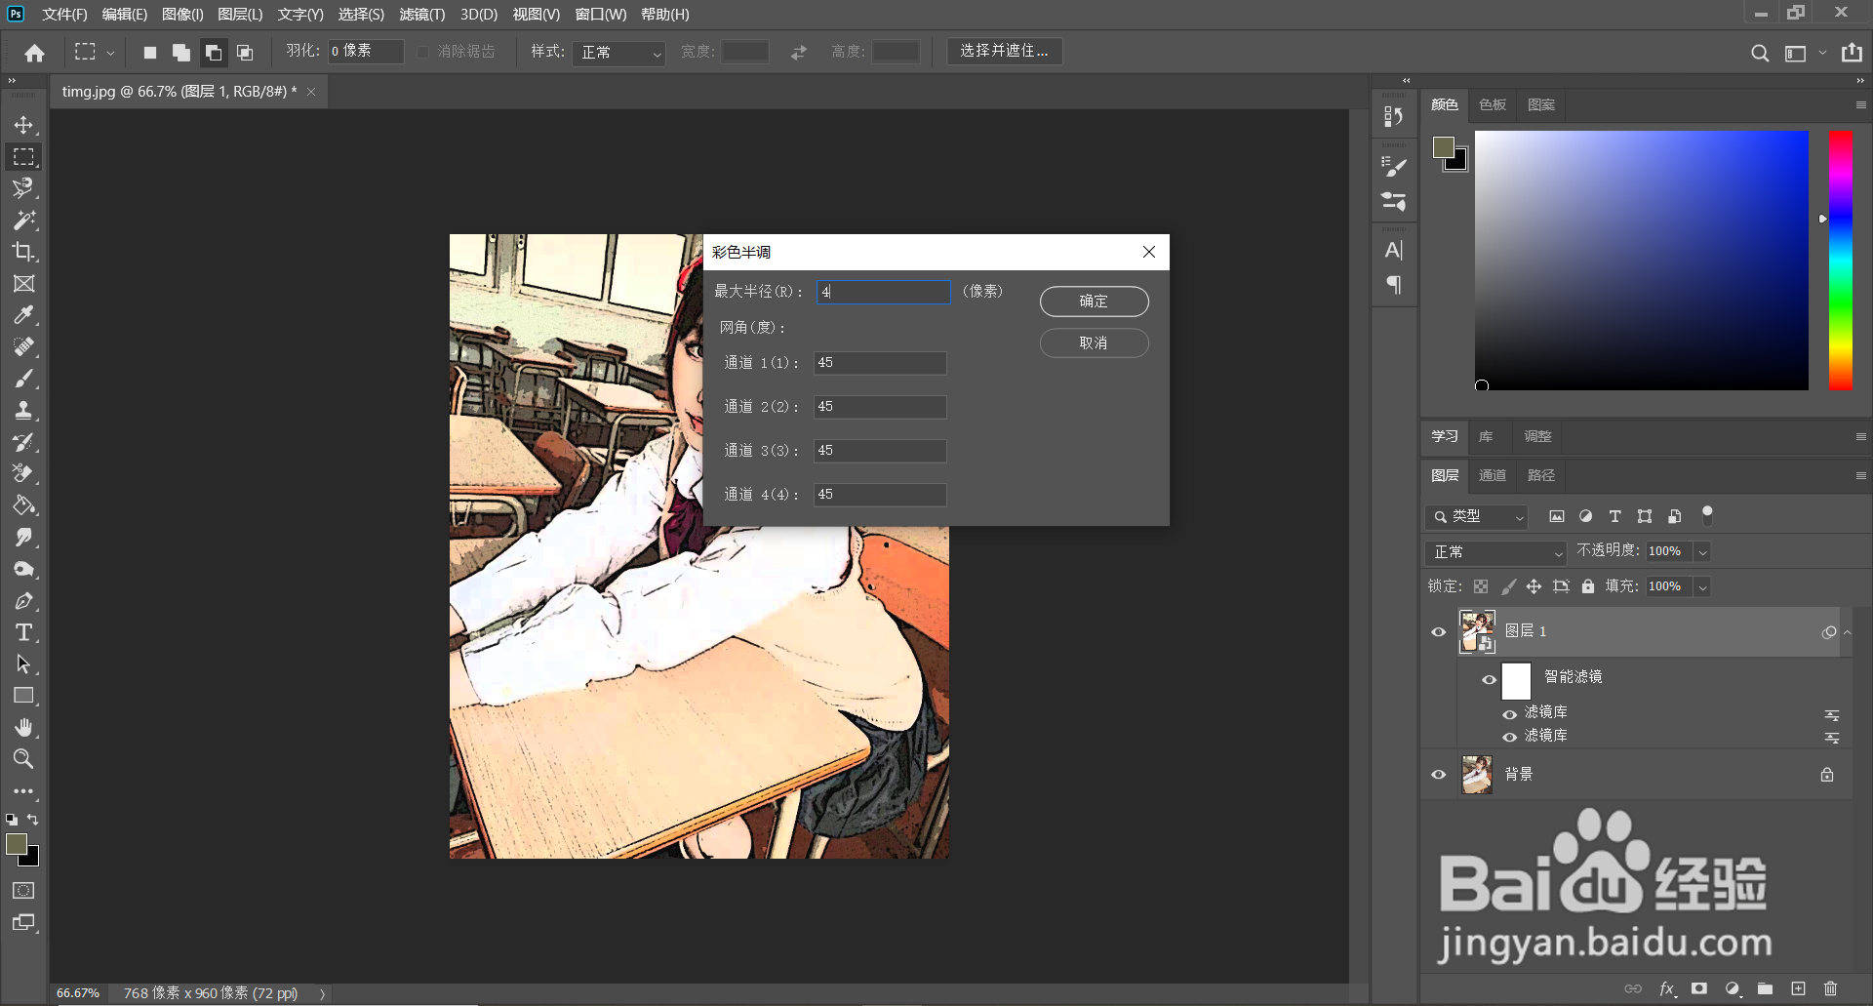
Task: Go to the Home screen
Action: [x=35, y=53]
